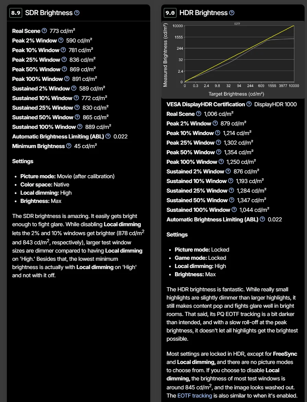Show info for VESA DisplayHDR Certification

249,104
